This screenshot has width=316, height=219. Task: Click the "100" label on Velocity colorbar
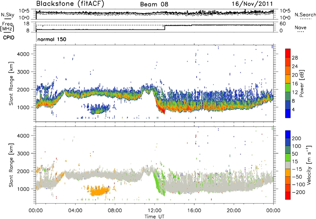(x=297, y=146)
